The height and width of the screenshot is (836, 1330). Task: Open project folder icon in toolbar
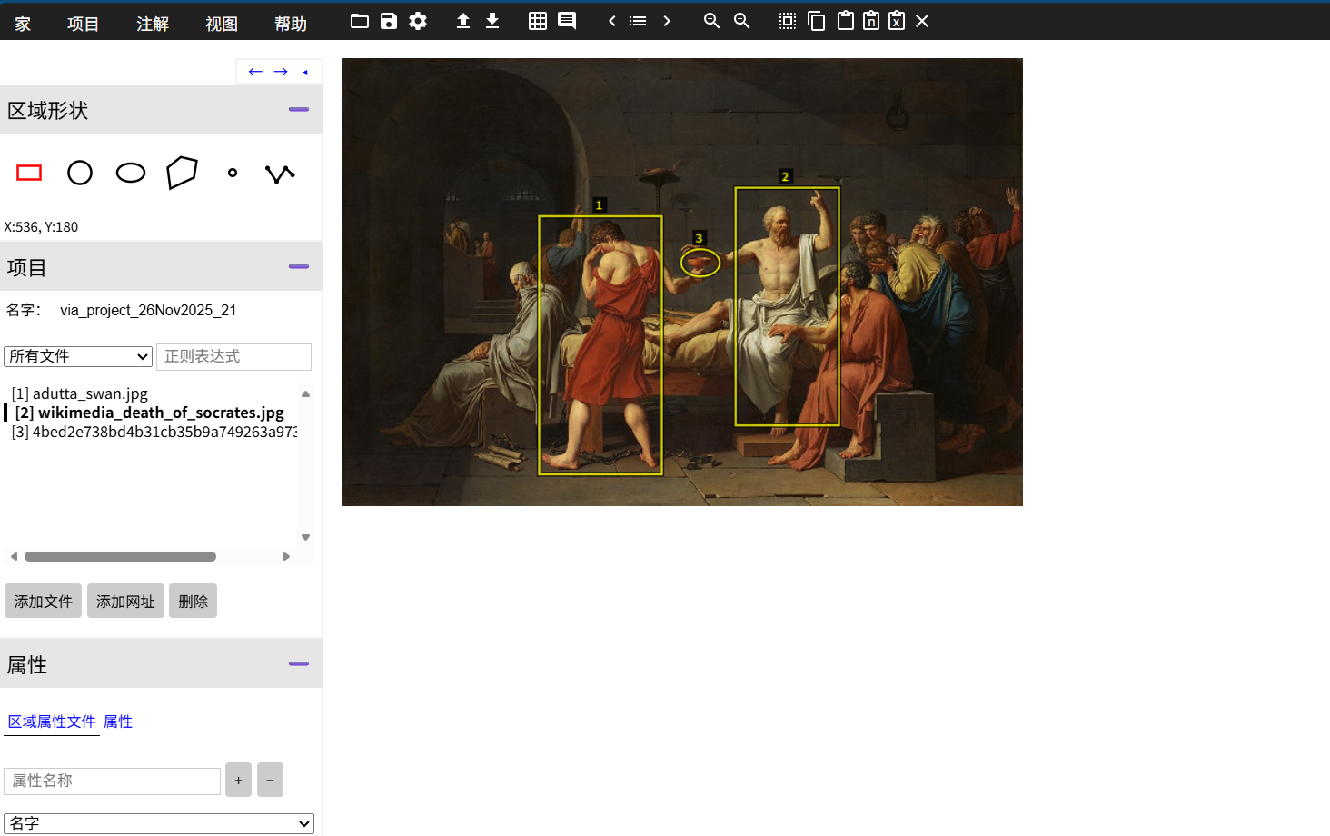[x=360, y=21]
